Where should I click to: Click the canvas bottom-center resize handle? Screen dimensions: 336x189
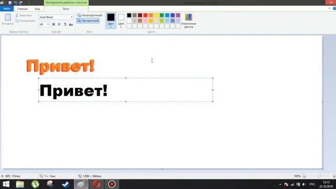point(162,169)
